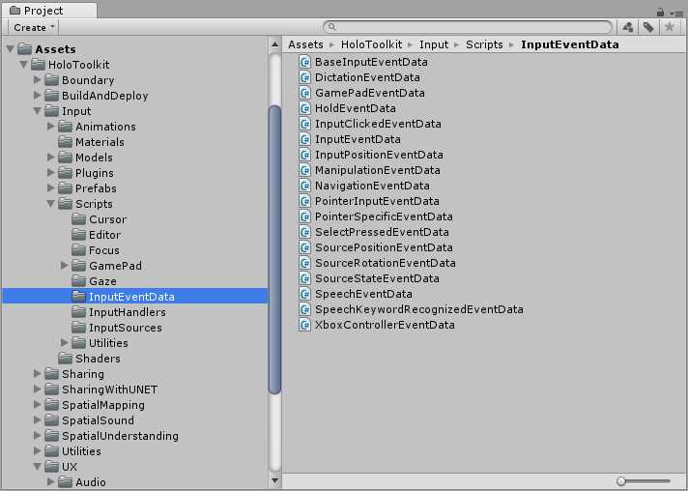Collapse the UX folder arrow
The image size is (688, 491).
(x=38, y=467)
